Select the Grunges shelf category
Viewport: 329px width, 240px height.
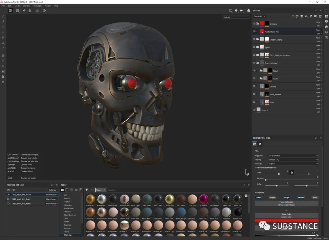(68, 205)
